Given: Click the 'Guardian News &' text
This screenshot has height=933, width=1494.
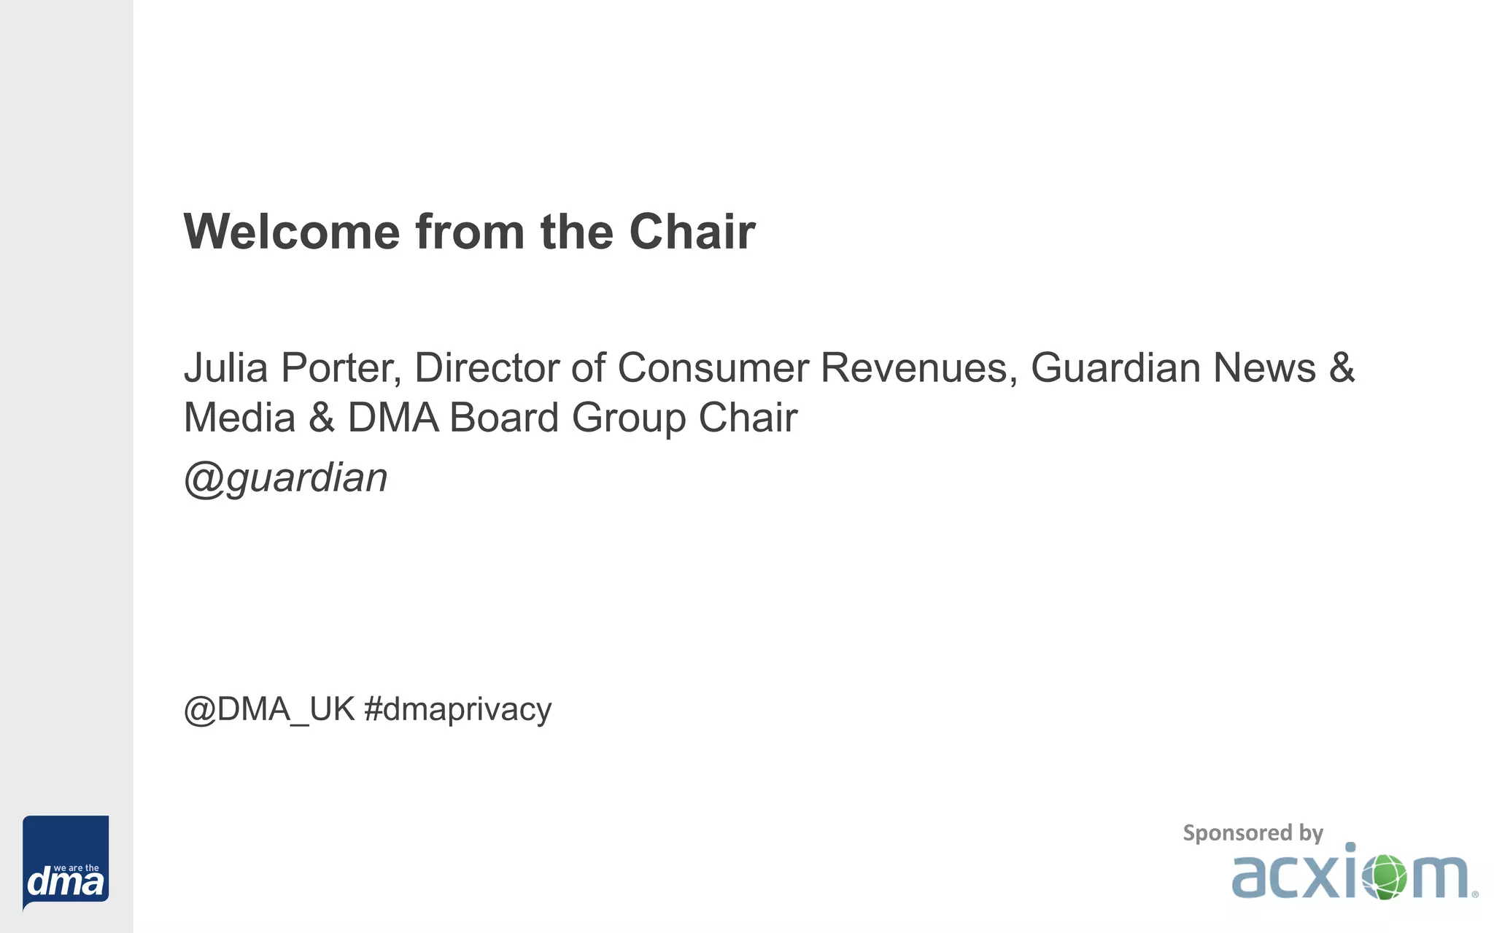Looking at the screenshot, I should [1192, 367].
